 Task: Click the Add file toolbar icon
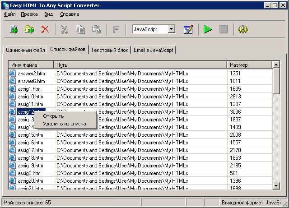coord(14,29)
